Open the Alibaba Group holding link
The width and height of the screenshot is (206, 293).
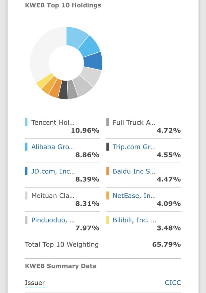click(x=52, y=147)
